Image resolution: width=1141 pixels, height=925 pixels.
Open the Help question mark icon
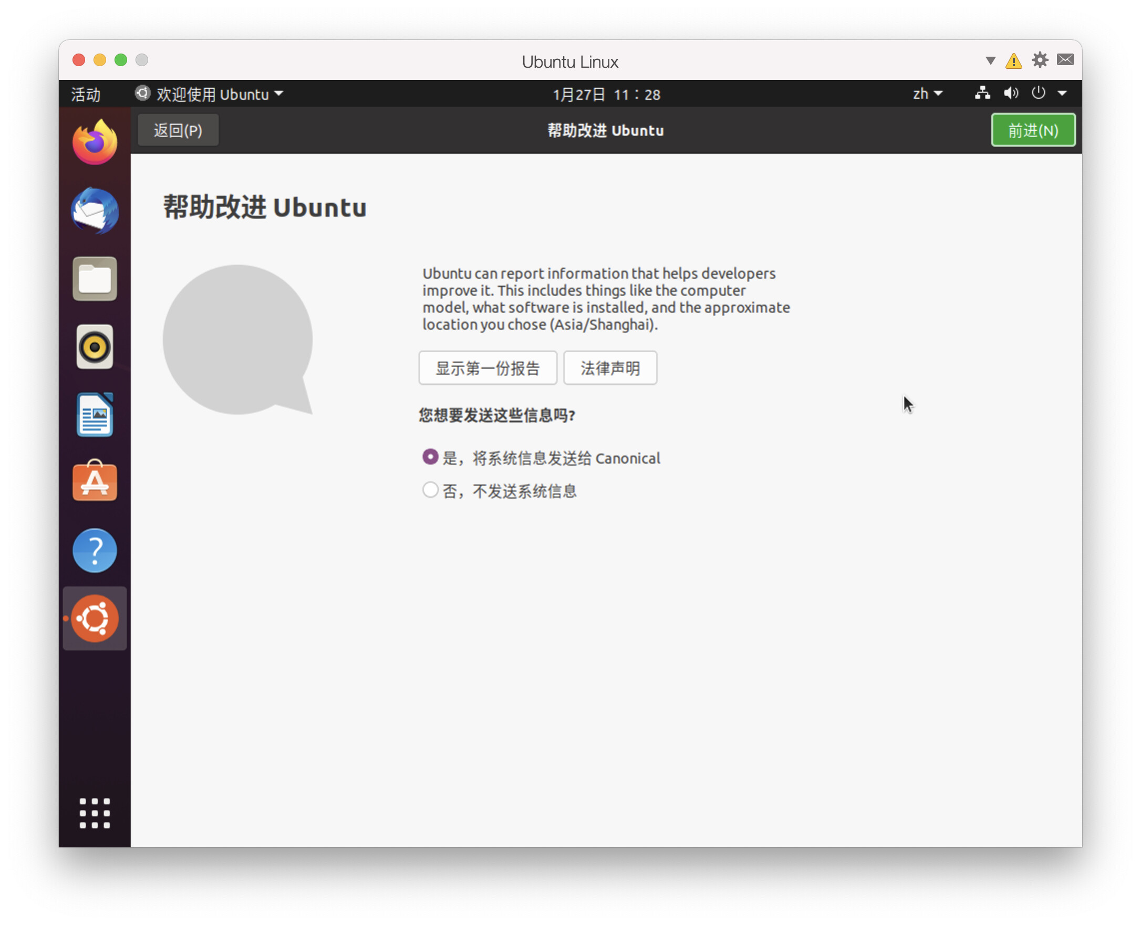click(x=95, y=550)
